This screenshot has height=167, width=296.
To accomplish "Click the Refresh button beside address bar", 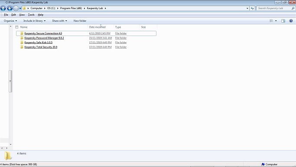I will pyautogui.click(x=252, y=8).
